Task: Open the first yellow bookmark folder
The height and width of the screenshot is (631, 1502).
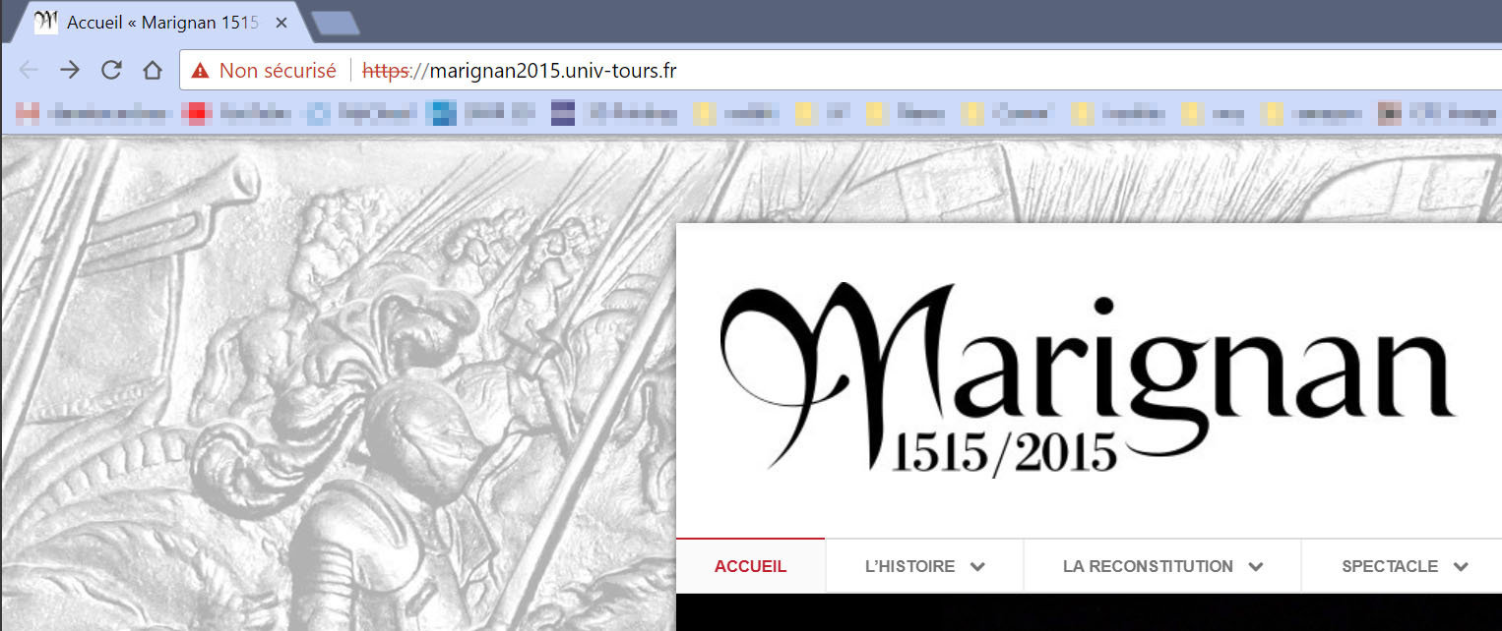Action: pyautogui.click(x=704, y=114)
